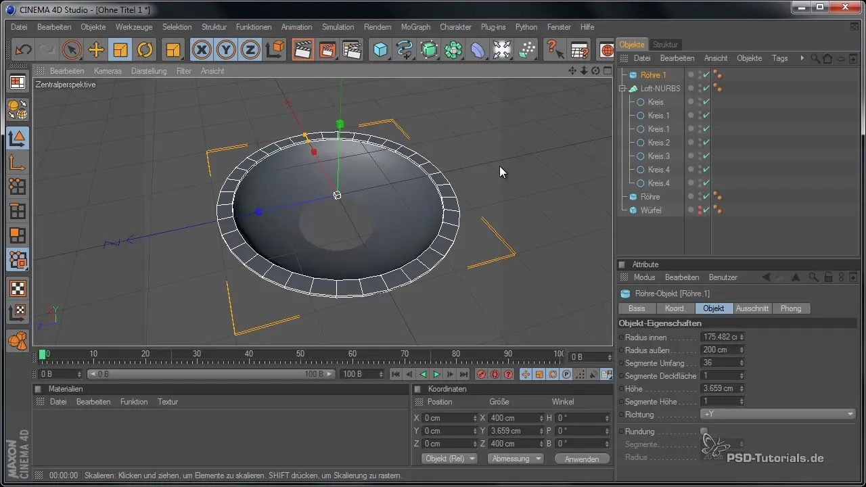Open the viewport Darstellung menu
Viewport: 866px width, 487px height.
[149, 71]
